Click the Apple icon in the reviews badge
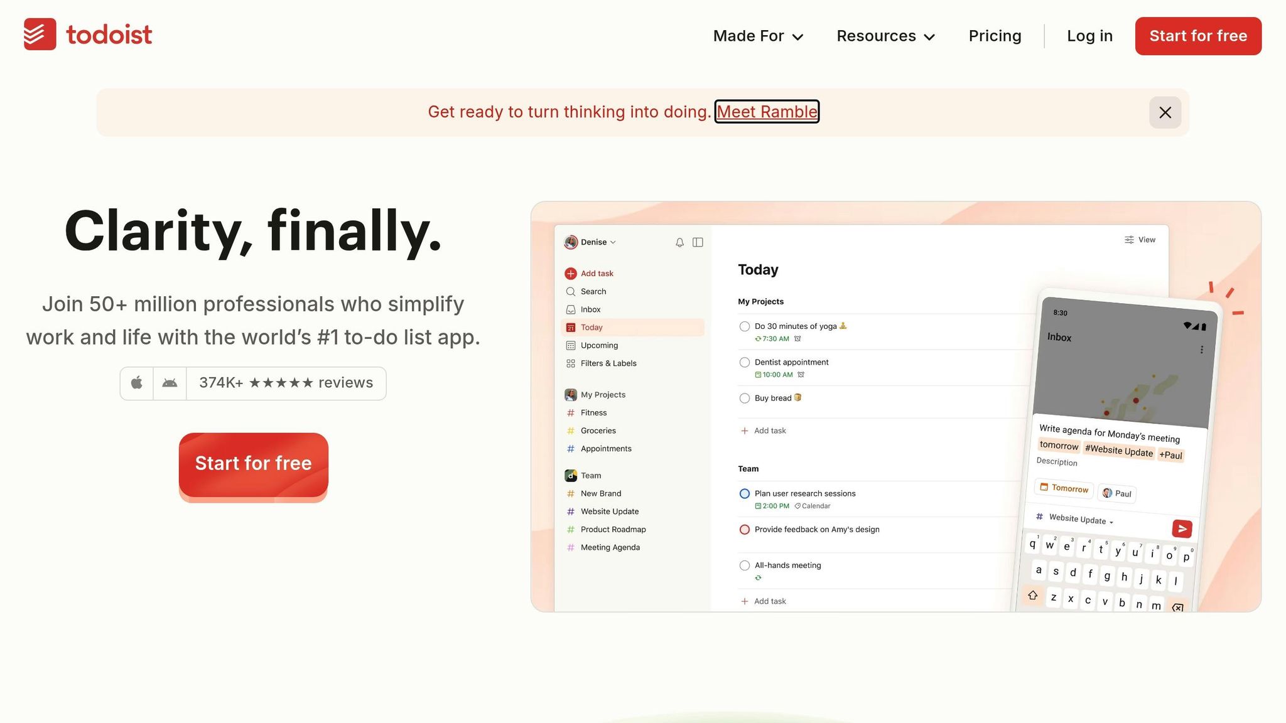 pyautogui.click(x=136, y=383)
